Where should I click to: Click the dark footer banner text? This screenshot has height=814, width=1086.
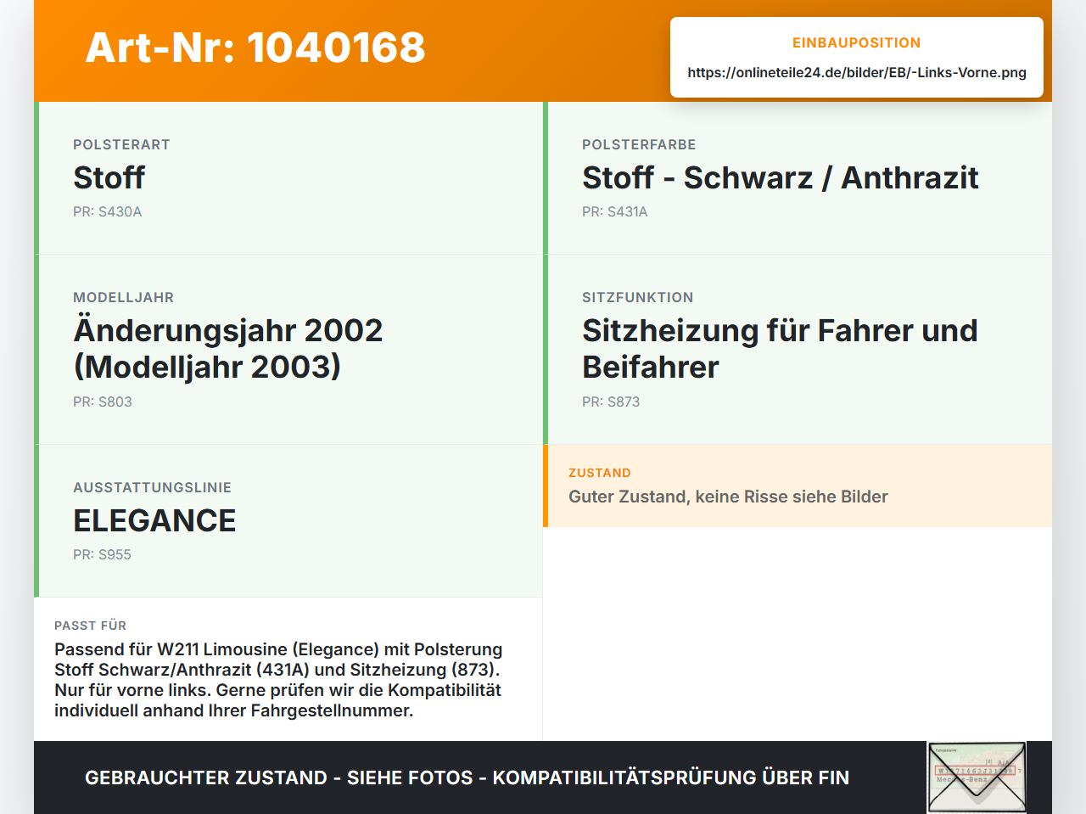tap(467, 778)
